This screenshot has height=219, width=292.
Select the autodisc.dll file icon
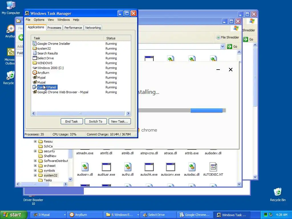pyautogui.click(x=192, y=167)
